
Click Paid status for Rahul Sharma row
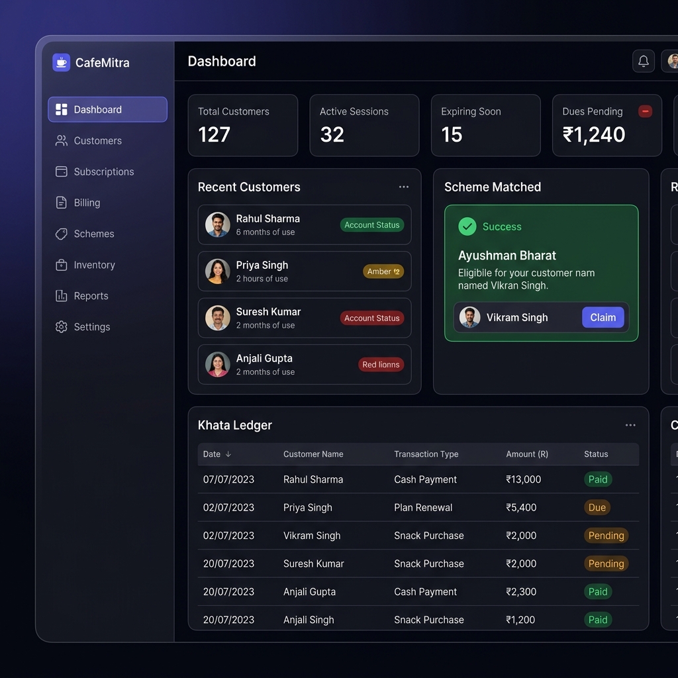pyautogui.click(x=598, y=479)
